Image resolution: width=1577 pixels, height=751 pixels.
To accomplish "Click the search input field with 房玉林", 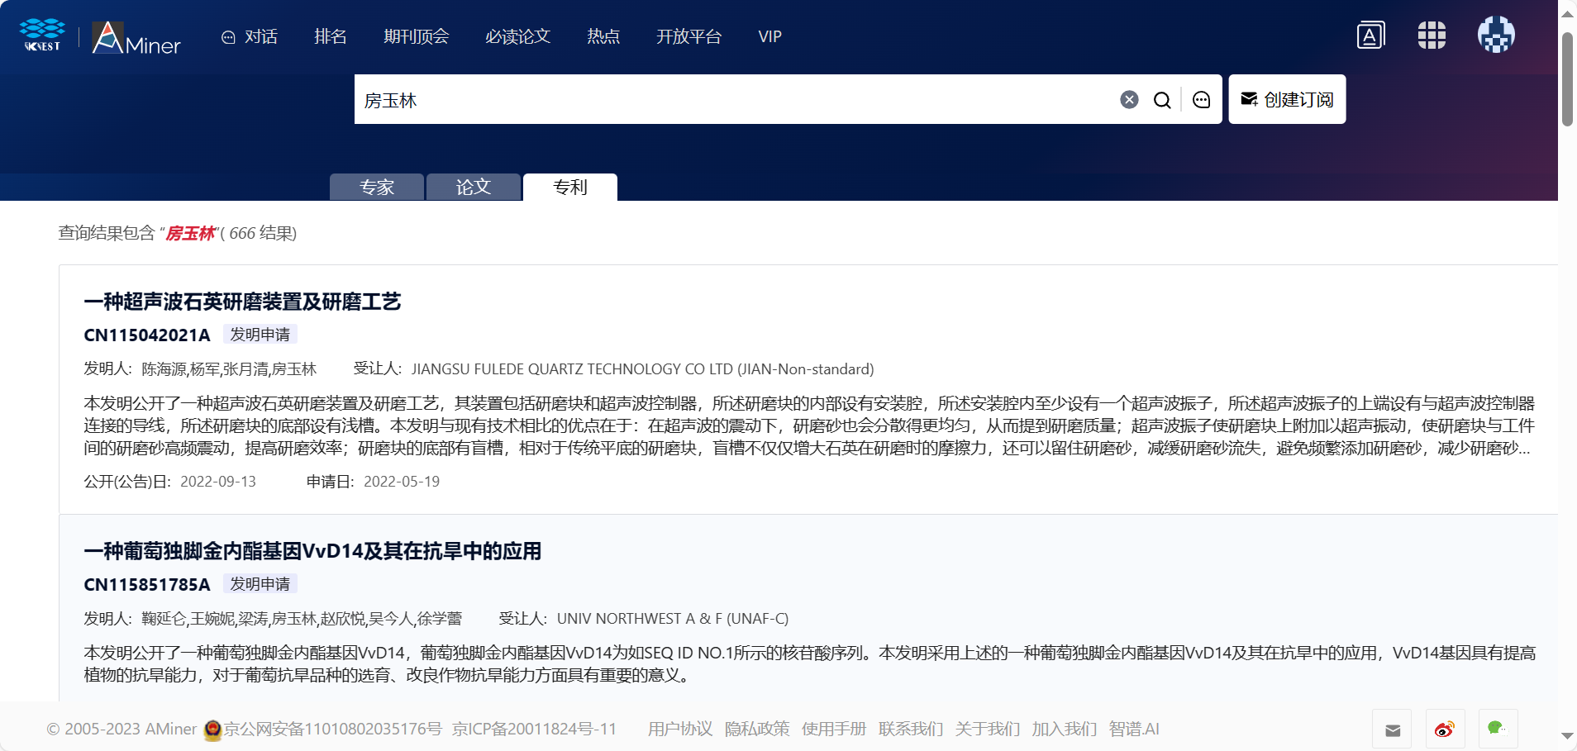I will (x=727, y=100).
